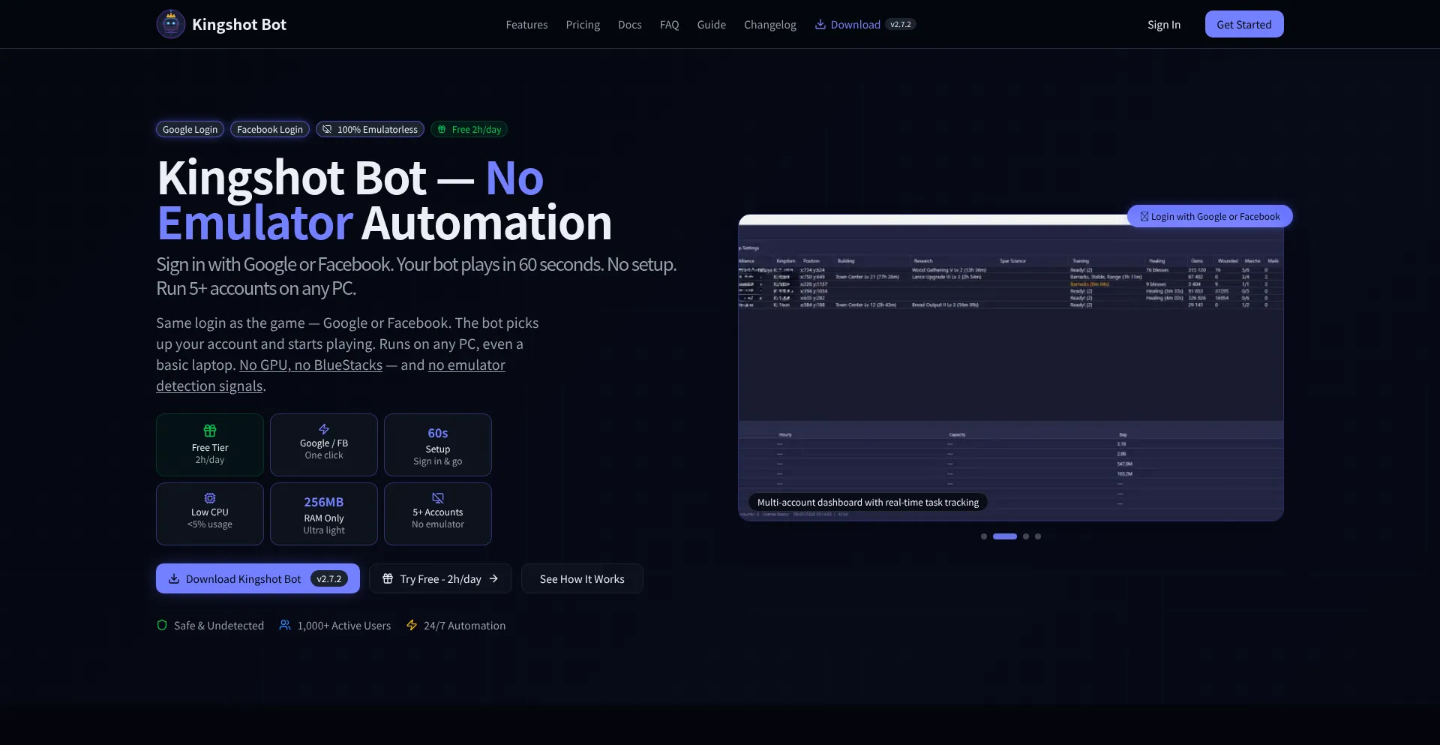Click the users icon beside 1,000+ Active Users
Screen dimensions: 1440x745
coord(285,625)
